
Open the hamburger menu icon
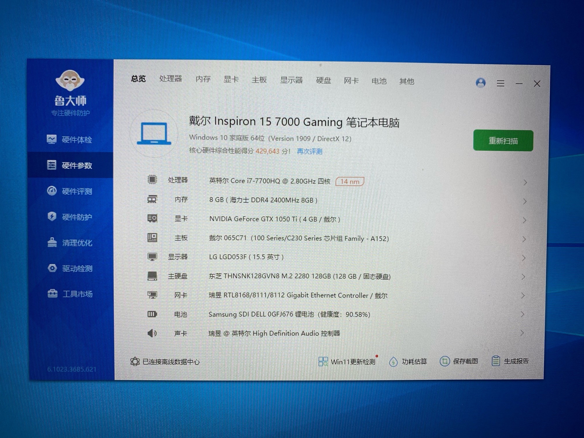point(501,84)
